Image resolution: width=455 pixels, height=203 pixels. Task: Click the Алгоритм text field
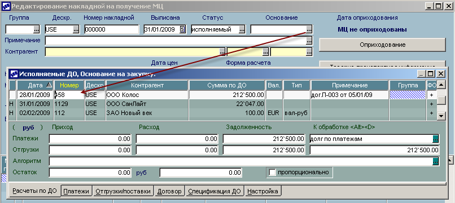241,161
